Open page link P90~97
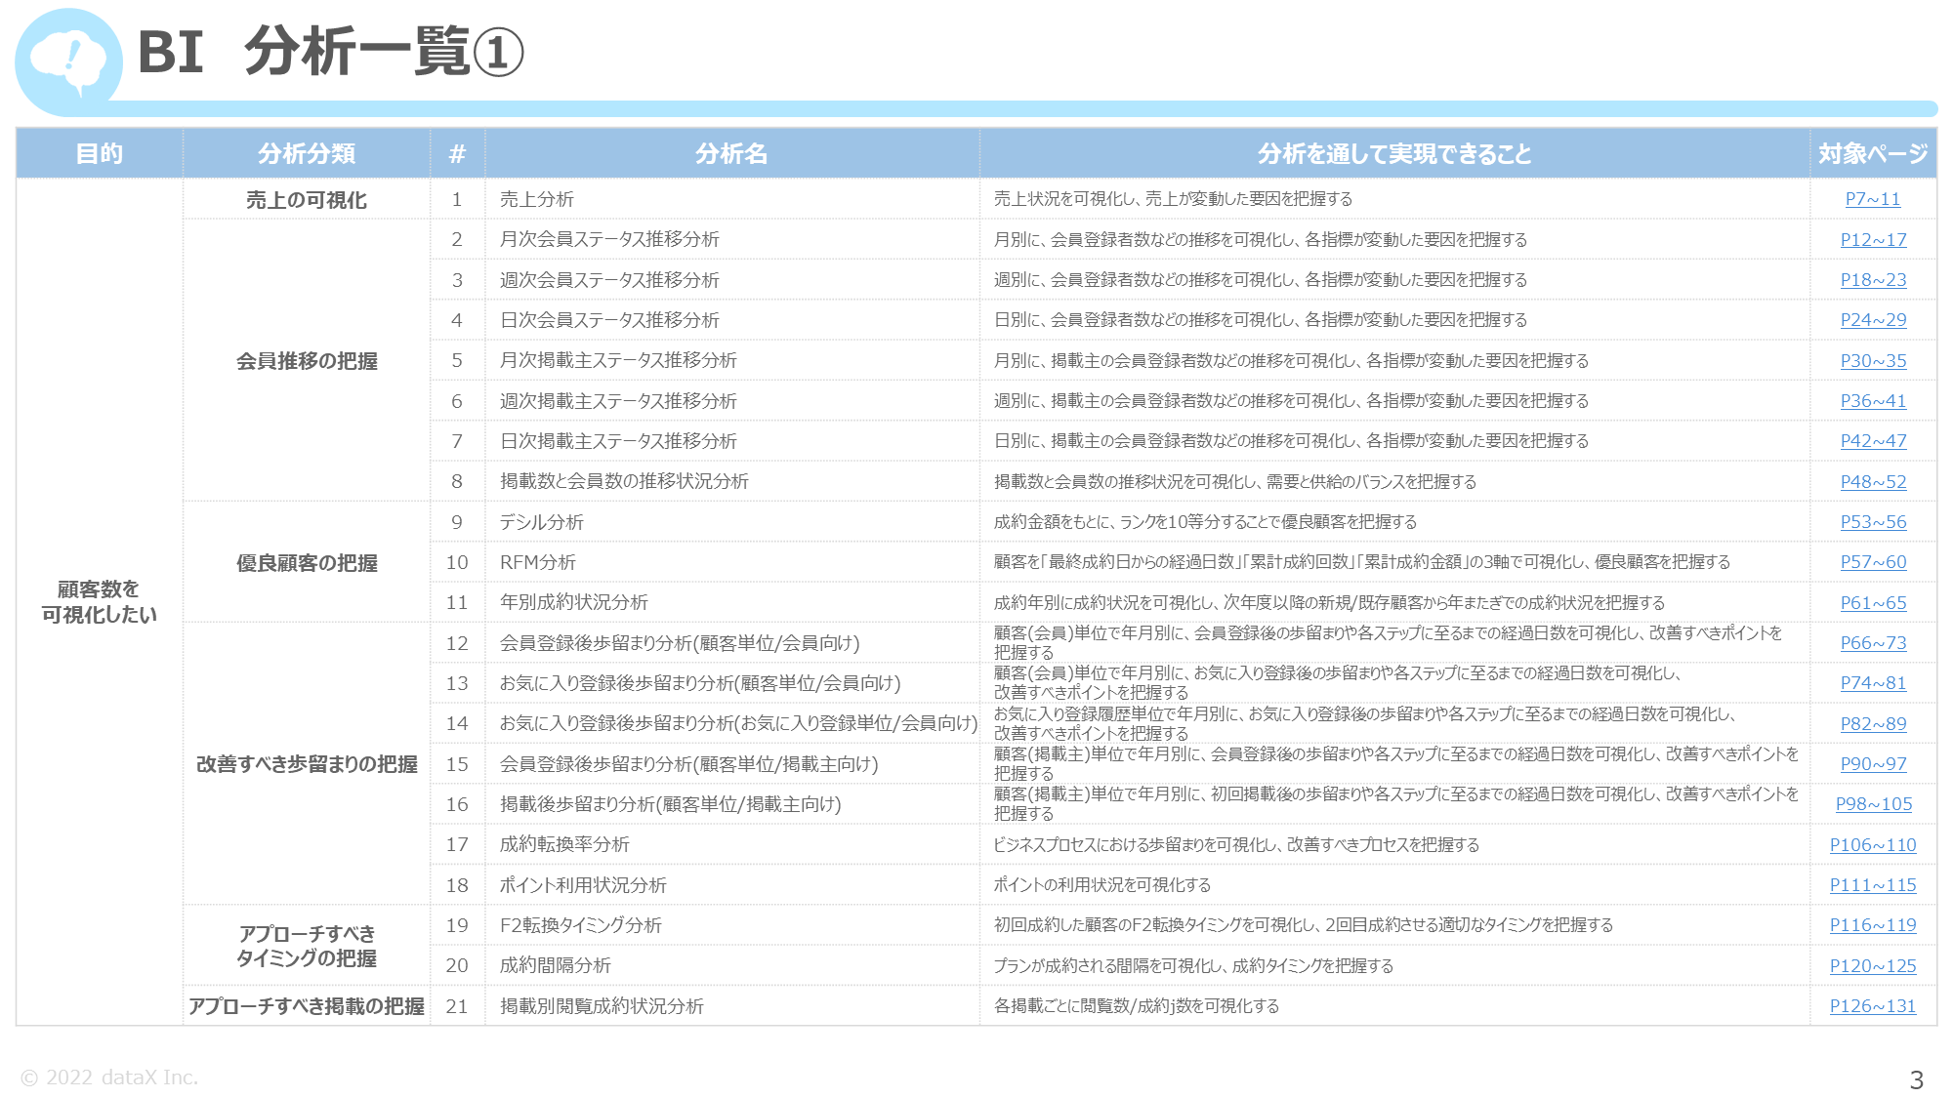The height and width of the screenshot is (1098, 1953). point(1873,764)
